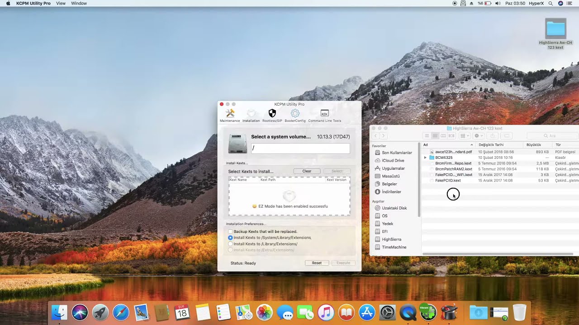The height and width of the screenshot is (325, 579).
Task: Click the system volume drive icon
Action: click(x=237, y=144)
